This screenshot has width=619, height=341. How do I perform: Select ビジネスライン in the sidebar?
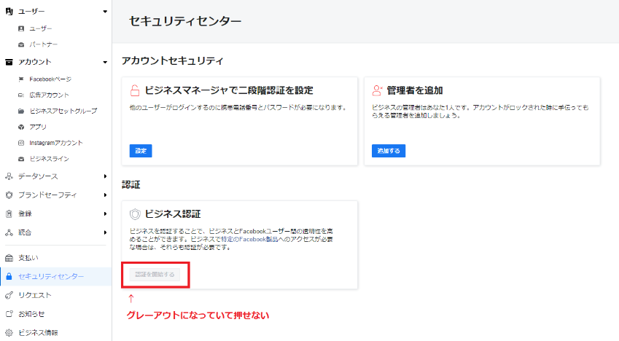(x=50, y=159)
